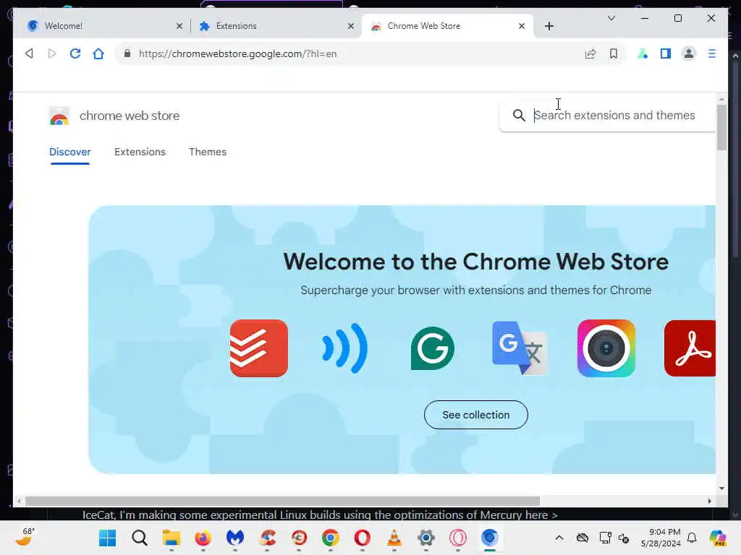Open the Copilot preview icon in taskbar

click(718, 538)
